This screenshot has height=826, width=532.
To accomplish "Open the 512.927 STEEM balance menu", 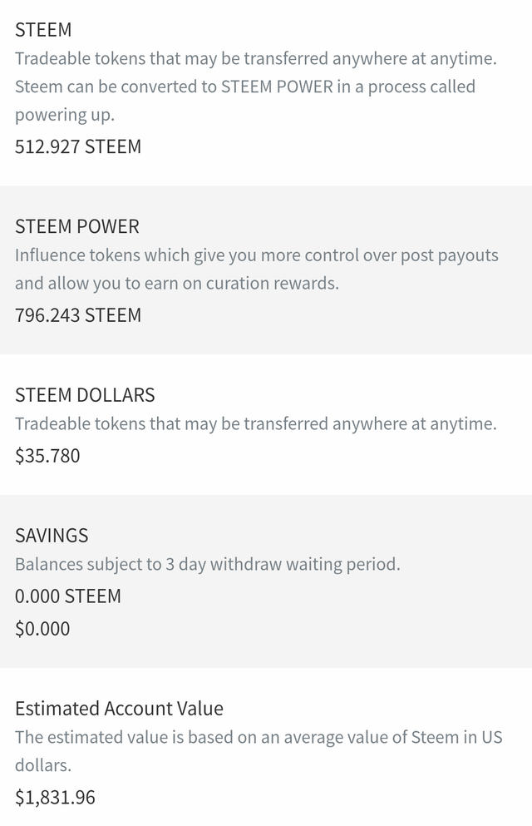I will pos(78,146).
